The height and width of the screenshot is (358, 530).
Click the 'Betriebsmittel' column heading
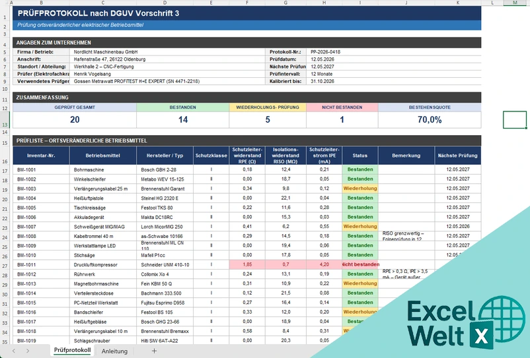(x=103, y=156)
